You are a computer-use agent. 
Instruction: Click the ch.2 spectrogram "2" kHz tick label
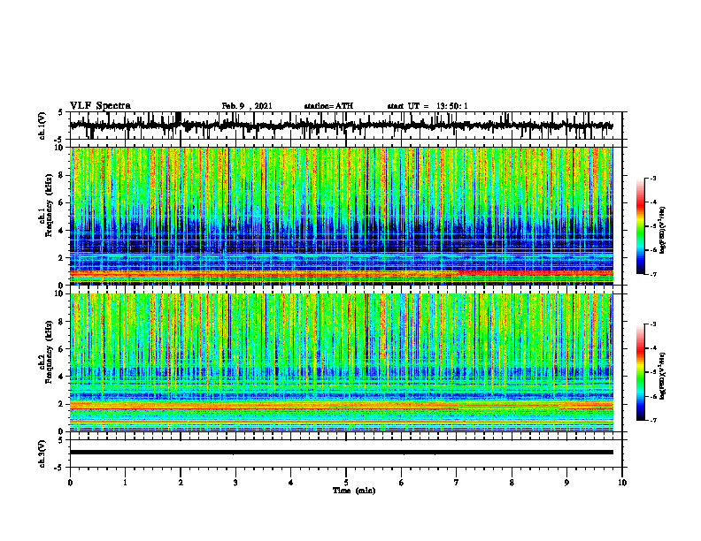coord(63,404)
